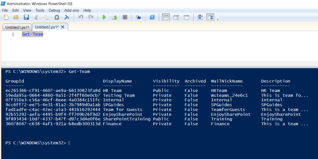
Task: Click GroupId starting with 36078047
Action: (53, 124)
